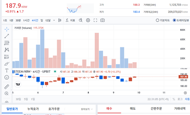The width and height of the screenshot is (190, 115).
Task: Select the 트레이딩뷰 radio option
Action: pos(181,20)
